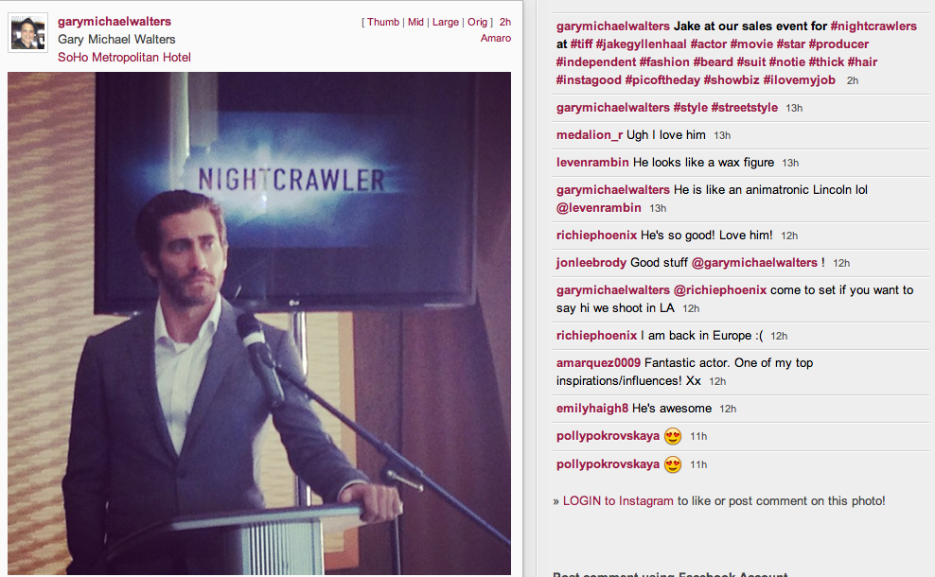Click the garymichaelwalters profile avatar thumbnail
Screen dimensions: 935x577
point(28,33)
